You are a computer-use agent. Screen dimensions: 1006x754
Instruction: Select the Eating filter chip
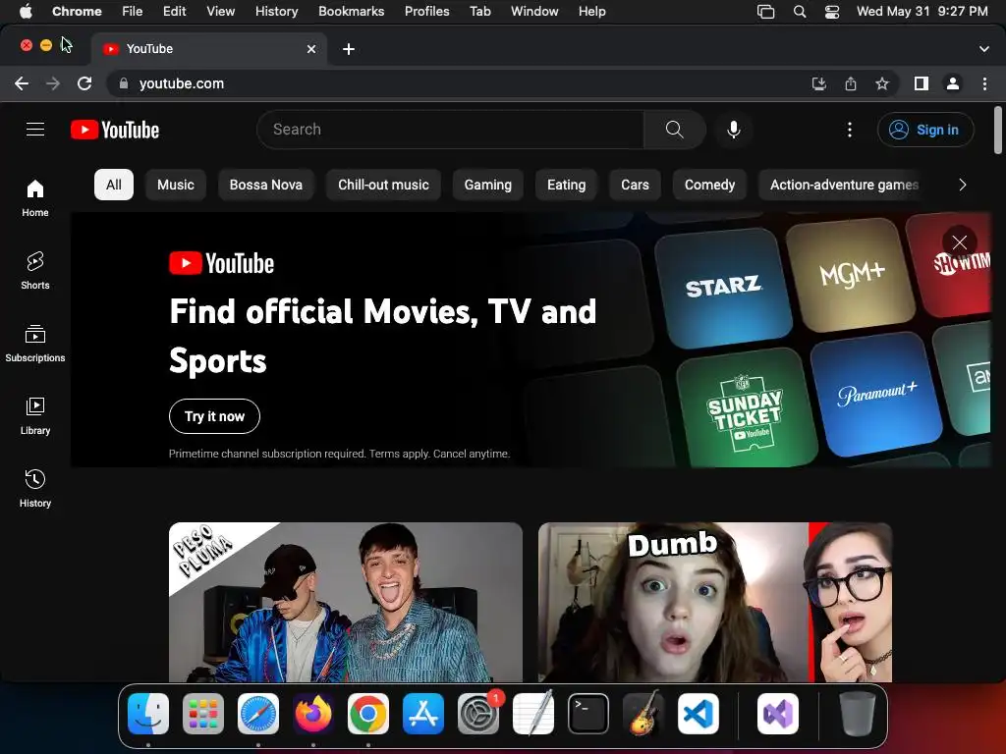pos(566,185)
